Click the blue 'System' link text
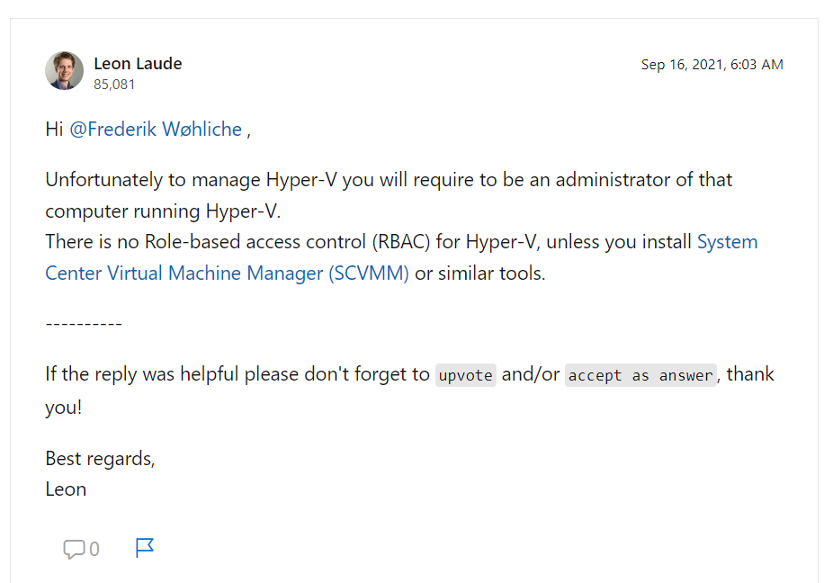 click(x=728, y=242)
